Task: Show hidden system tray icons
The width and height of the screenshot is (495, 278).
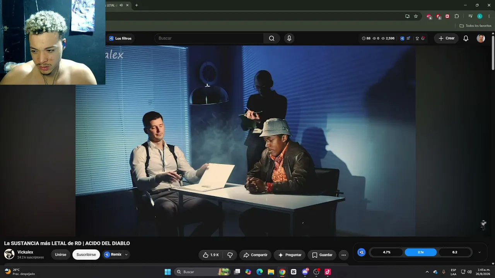Action: 427,272
